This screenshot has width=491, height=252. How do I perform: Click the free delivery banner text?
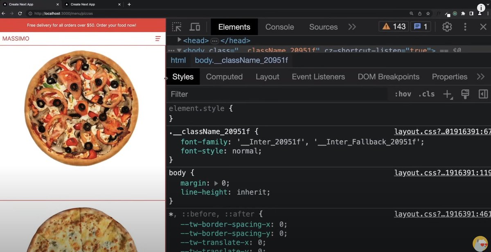click(x=81, y=25)
